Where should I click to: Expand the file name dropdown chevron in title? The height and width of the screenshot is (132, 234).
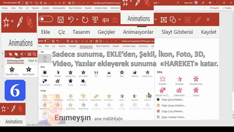pos(159,3)
